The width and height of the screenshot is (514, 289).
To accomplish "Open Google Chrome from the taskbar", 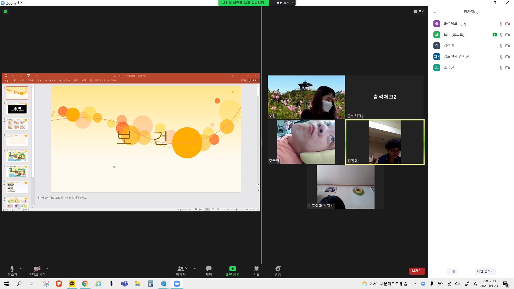I will coord(85,284).
